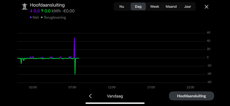Screen dimensions: 230x106
Task: Select the Dag tab
Action: coord(138,7)
